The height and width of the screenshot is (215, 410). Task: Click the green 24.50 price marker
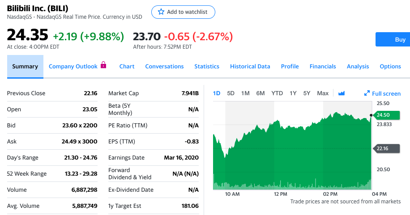point(386,115)
